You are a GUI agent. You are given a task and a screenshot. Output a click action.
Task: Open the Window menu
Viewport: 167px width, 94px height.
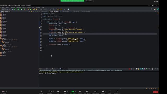38,7
